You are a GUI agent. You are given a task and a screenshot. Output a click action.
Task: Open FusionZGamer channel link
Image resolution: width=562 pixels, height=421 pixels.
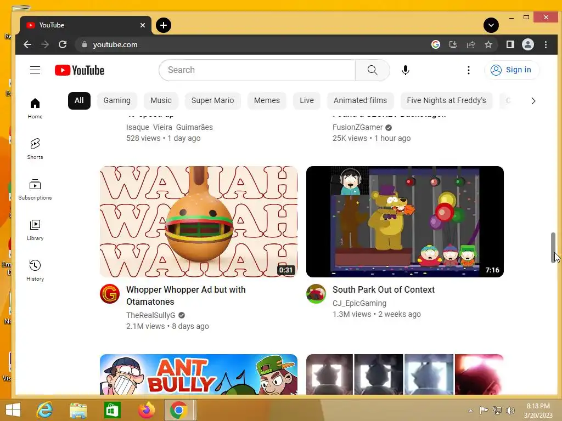[x=357, y=127]
